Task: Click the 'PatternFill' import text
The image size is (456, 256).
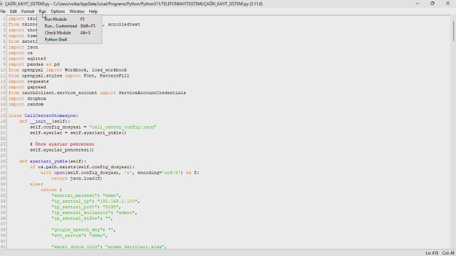Action: tap(115, 75)
